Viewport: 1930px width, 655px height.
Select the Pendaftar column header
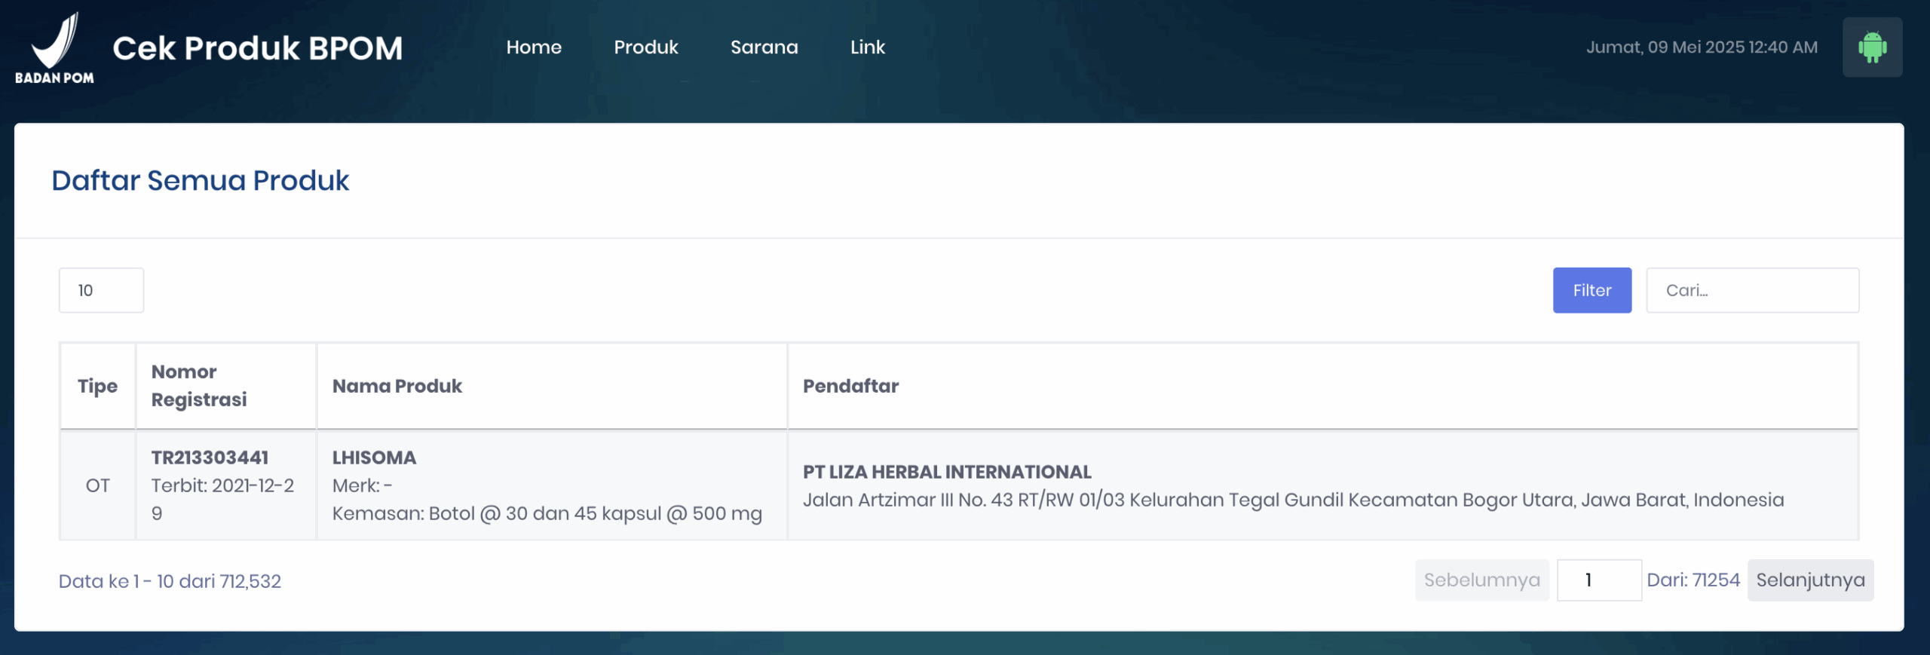[1323, 386]
